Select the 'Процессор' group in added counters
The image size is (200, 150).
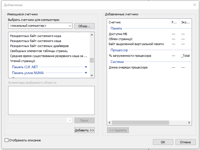pos(119,50)
